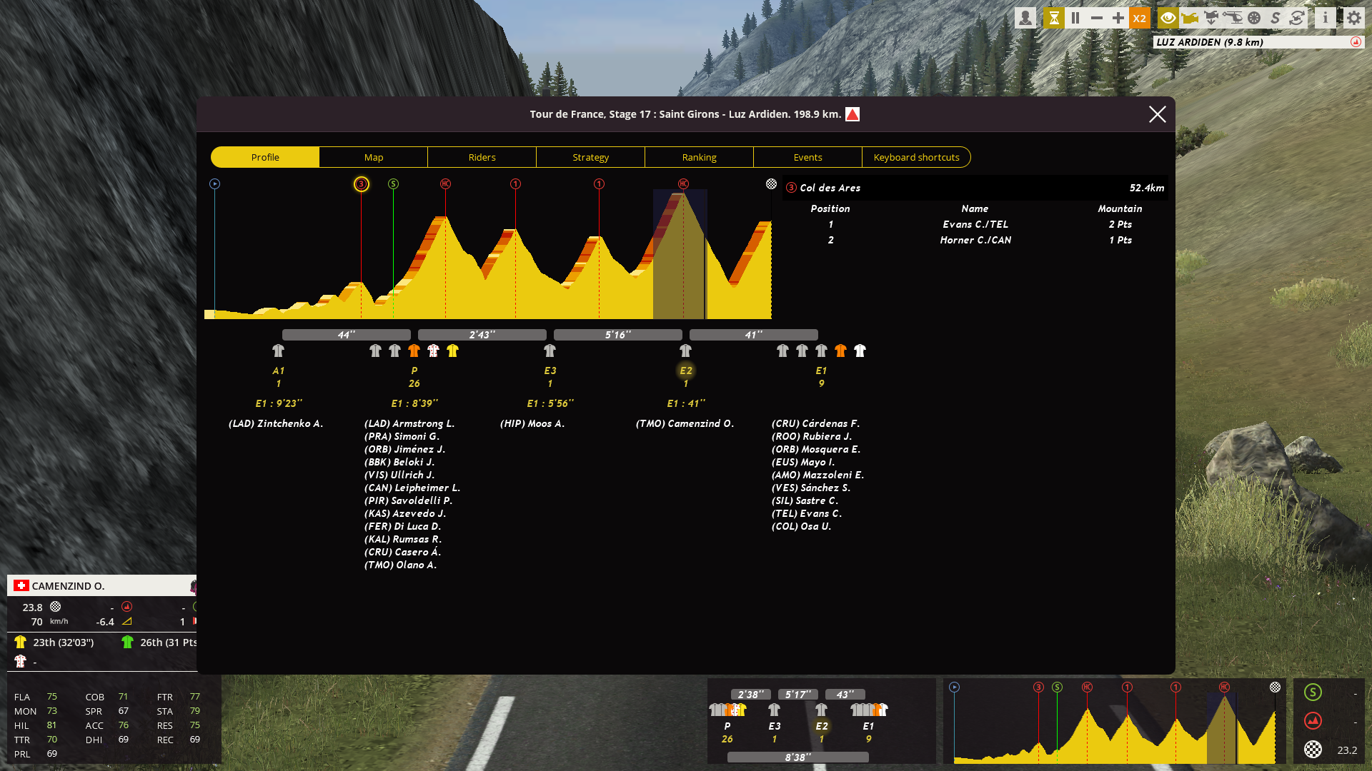
Task: Select rider Cárdenas F. in E1 group
Action: pyautogui.click(x=815, y=423)
